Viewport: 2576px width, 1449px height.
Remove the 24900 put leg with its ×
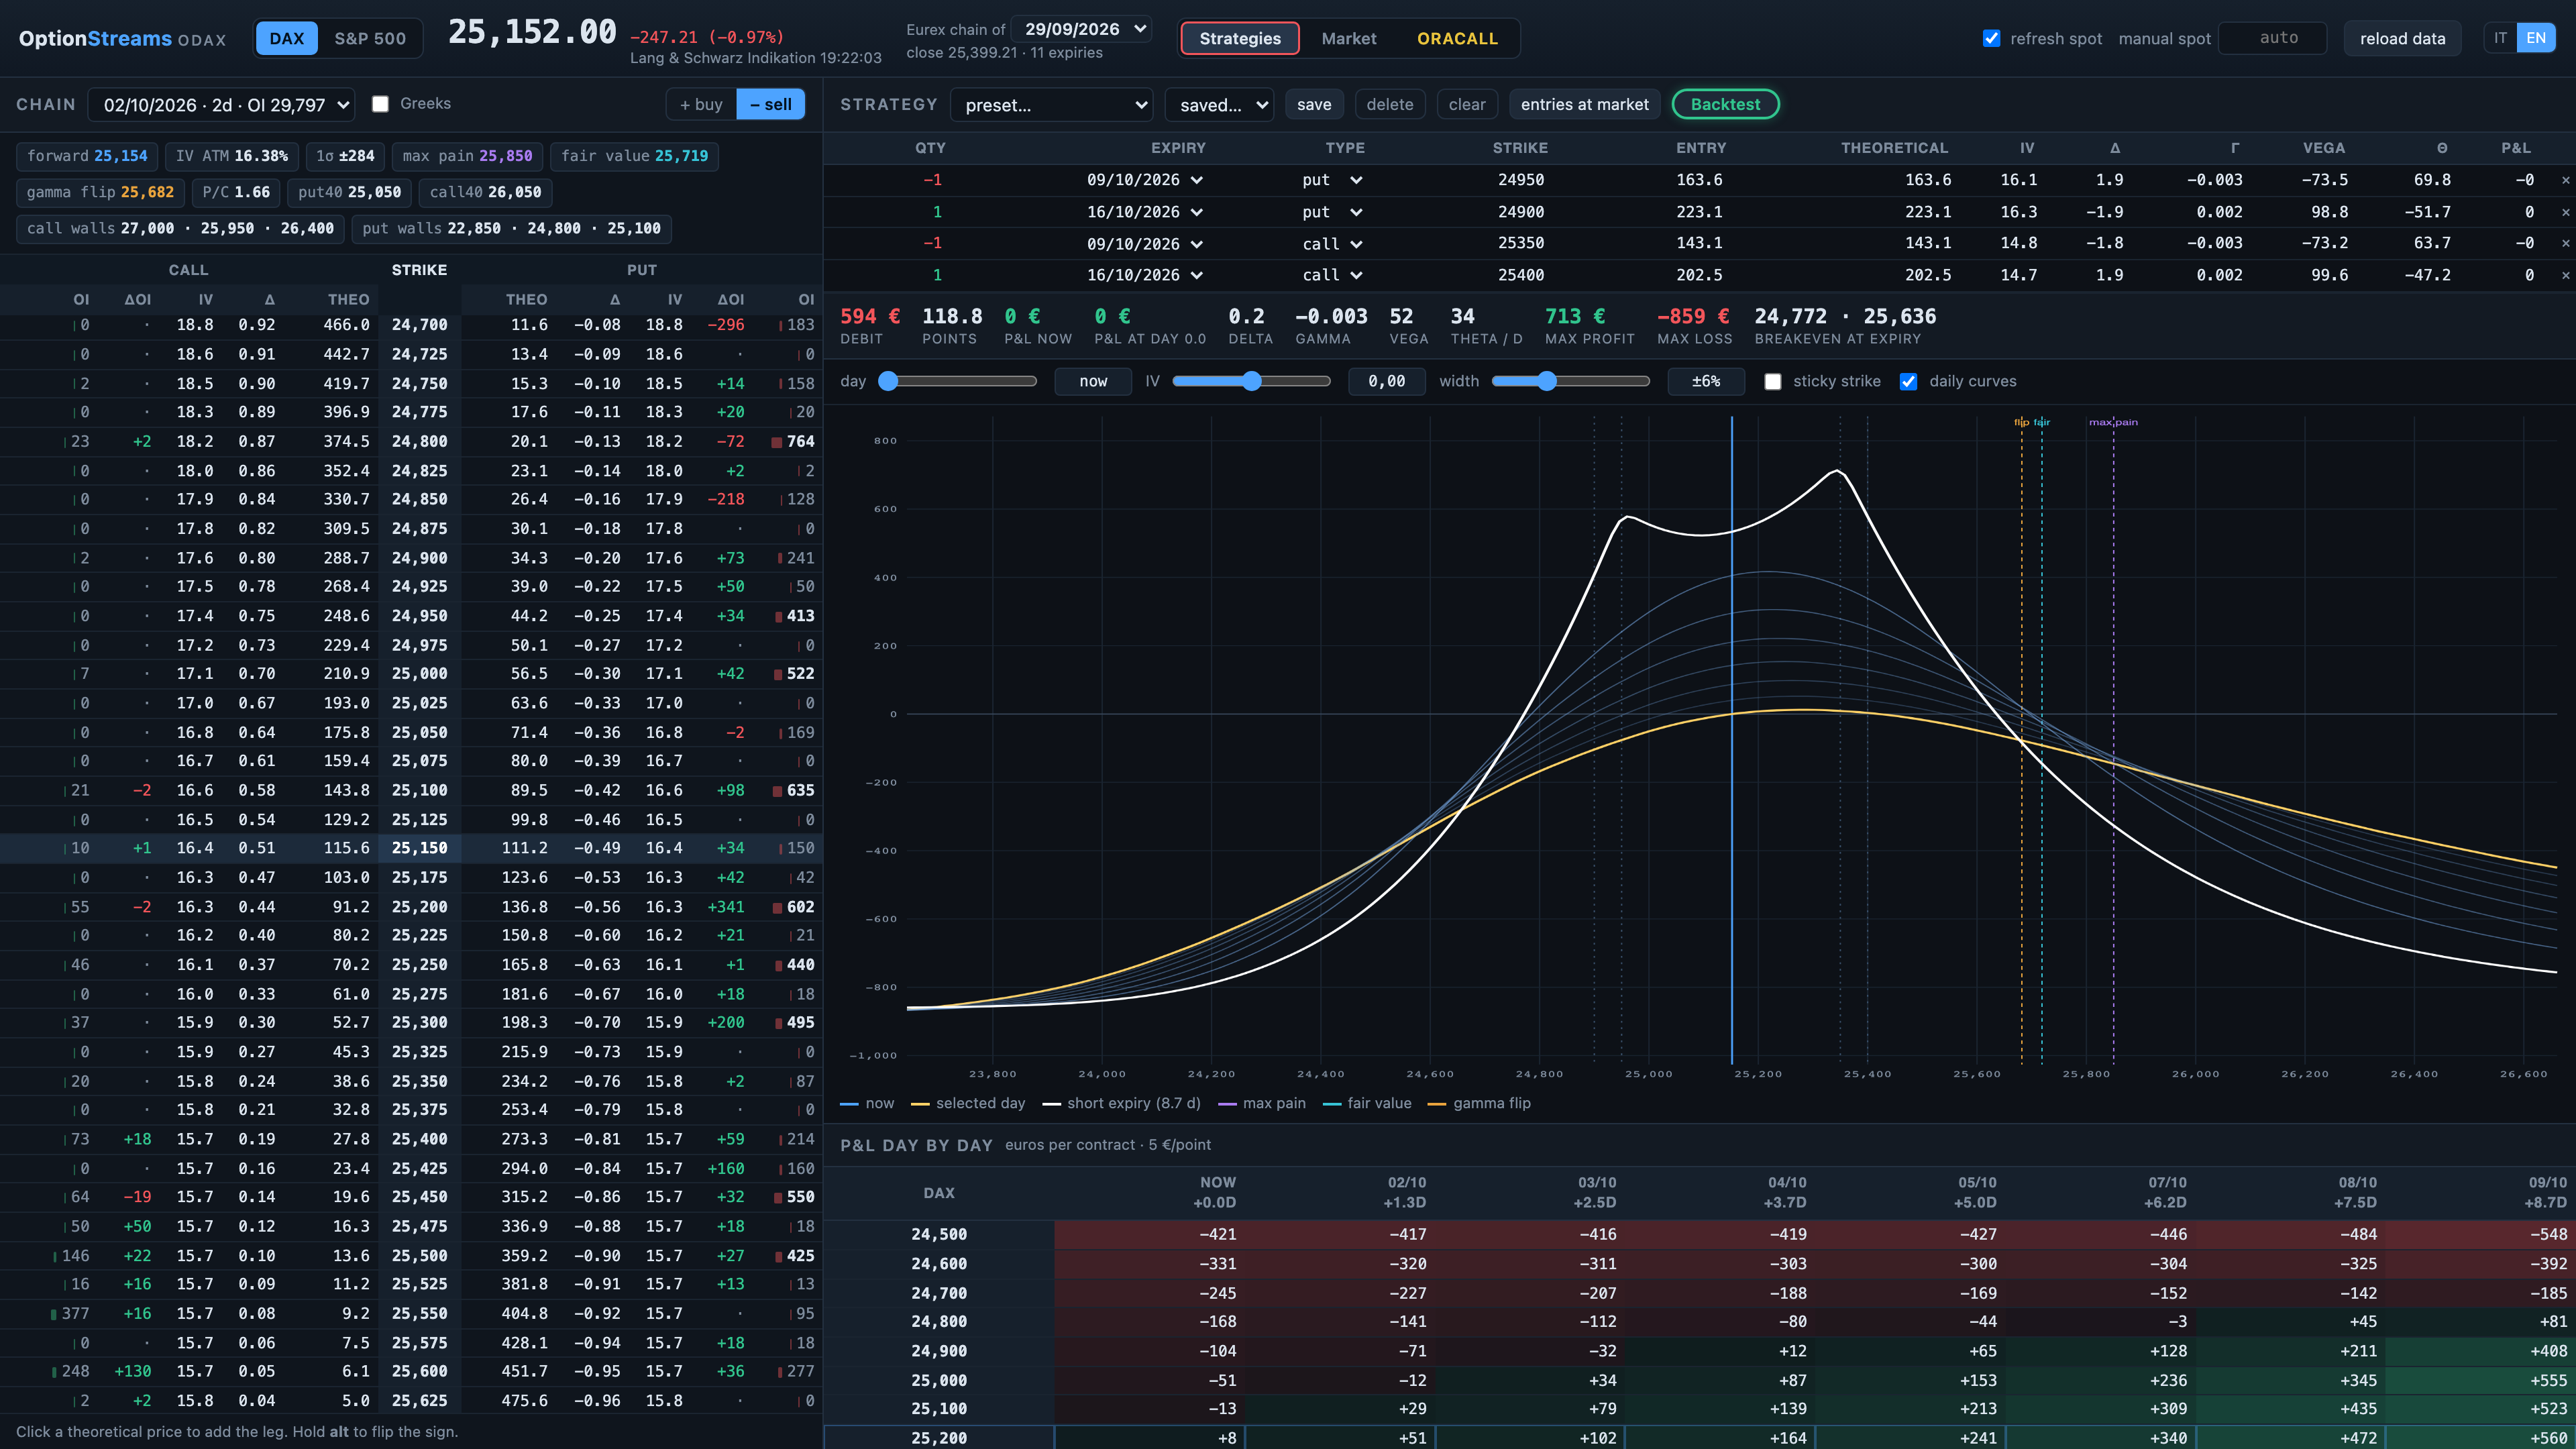coord(2565,212)
